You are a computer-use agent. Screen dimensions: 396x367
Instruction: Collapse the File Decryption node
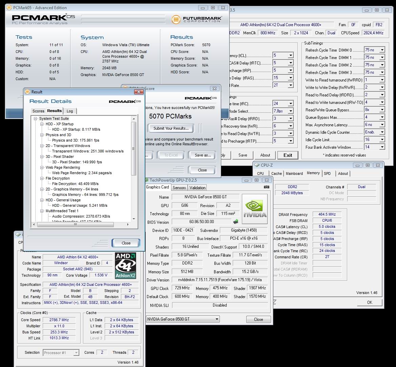tap(42, 179)
